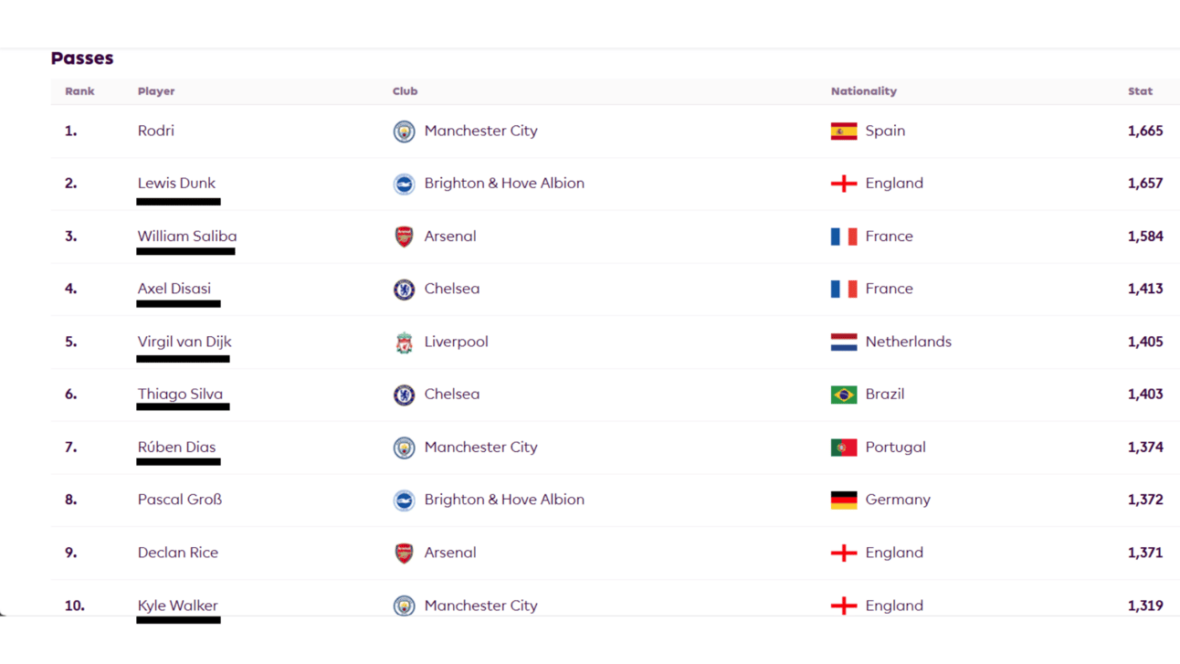Open Kyle Walker's player profile

click(177, 606)
